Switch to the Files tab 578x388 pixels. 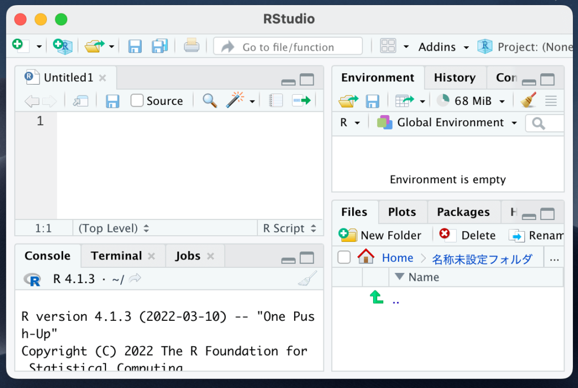tap(354, 212)
